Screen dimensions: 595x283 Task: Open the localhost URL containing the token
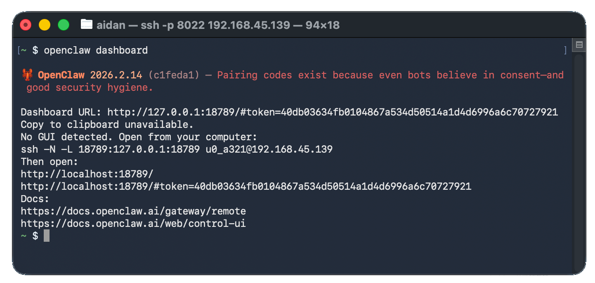tap(246, 186)
